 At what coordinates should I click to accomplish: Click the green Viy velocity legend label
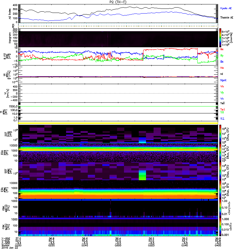[222, 93]
